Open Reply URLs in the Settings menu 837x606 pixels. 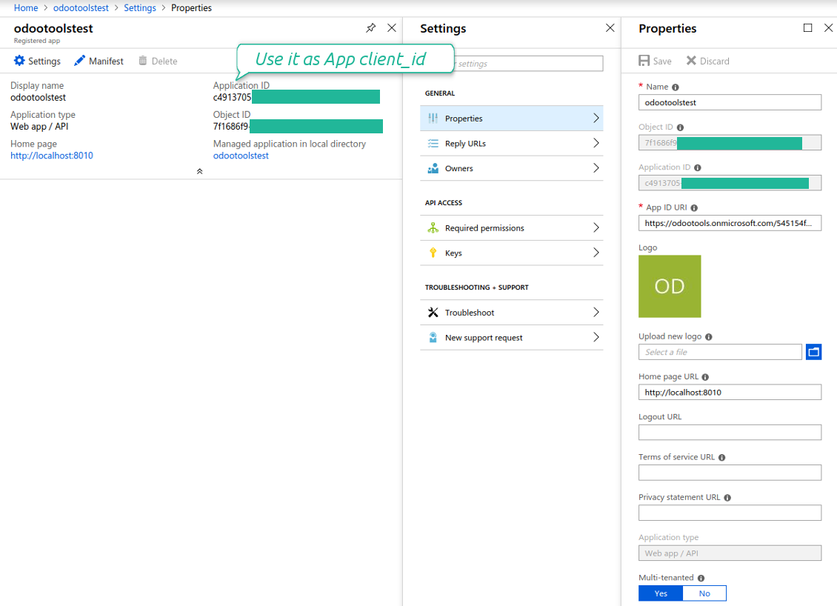[x=511, y=143]
